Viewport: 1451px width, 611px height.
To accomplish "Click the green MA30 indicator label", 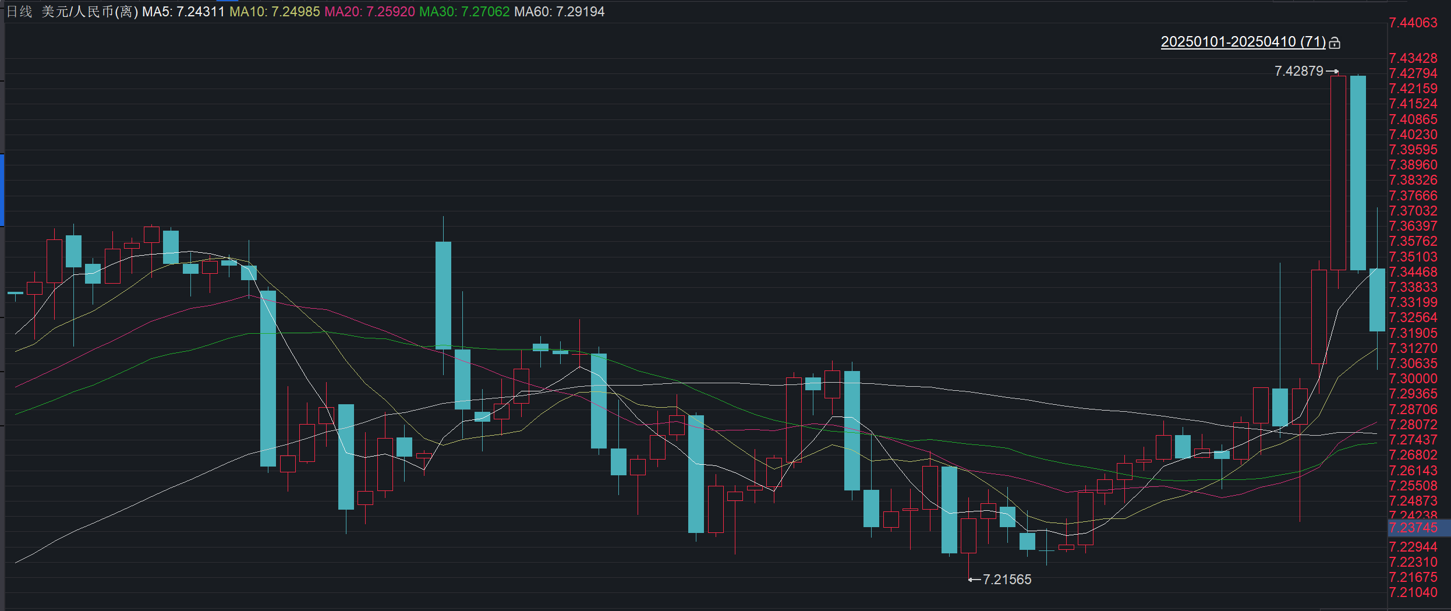I will pyautogui.click(x=464, y=12).
